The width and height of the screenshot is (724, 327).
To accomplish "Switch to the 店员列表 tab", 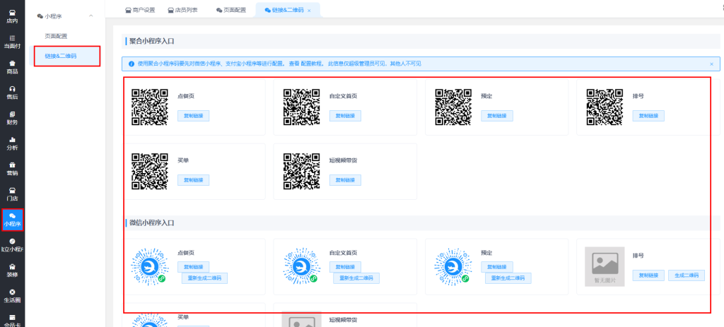I will click(182, 11).
